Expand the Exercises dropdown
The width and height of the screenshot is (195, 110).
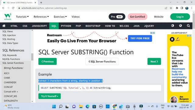(60, 17)
